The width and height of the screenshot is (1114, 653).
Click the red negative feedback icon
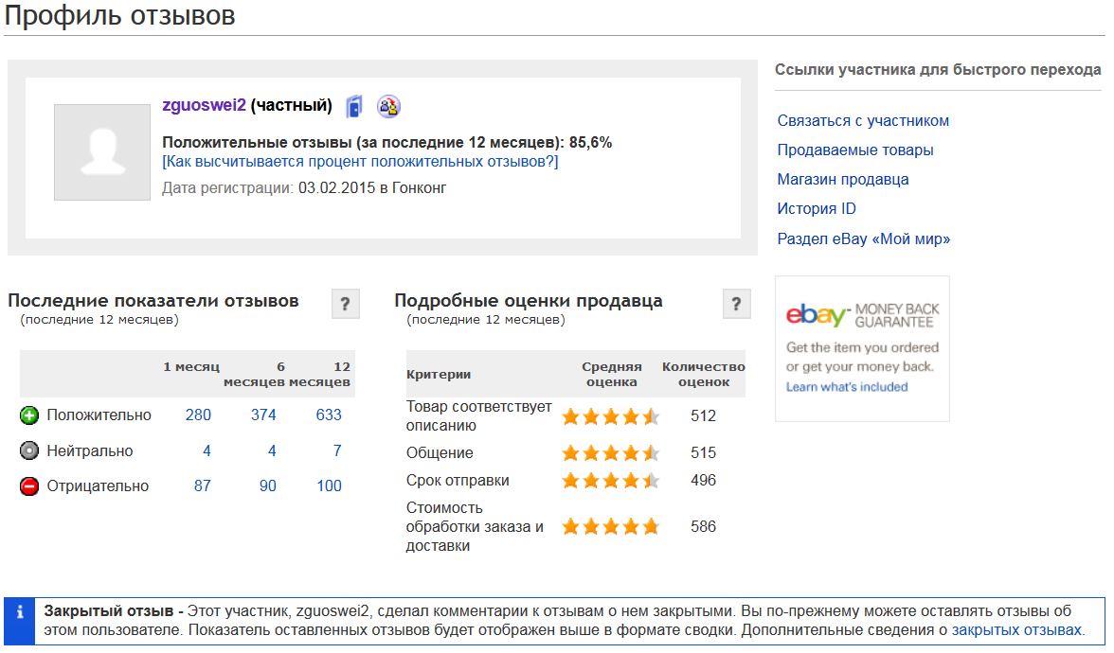[29, 486]
